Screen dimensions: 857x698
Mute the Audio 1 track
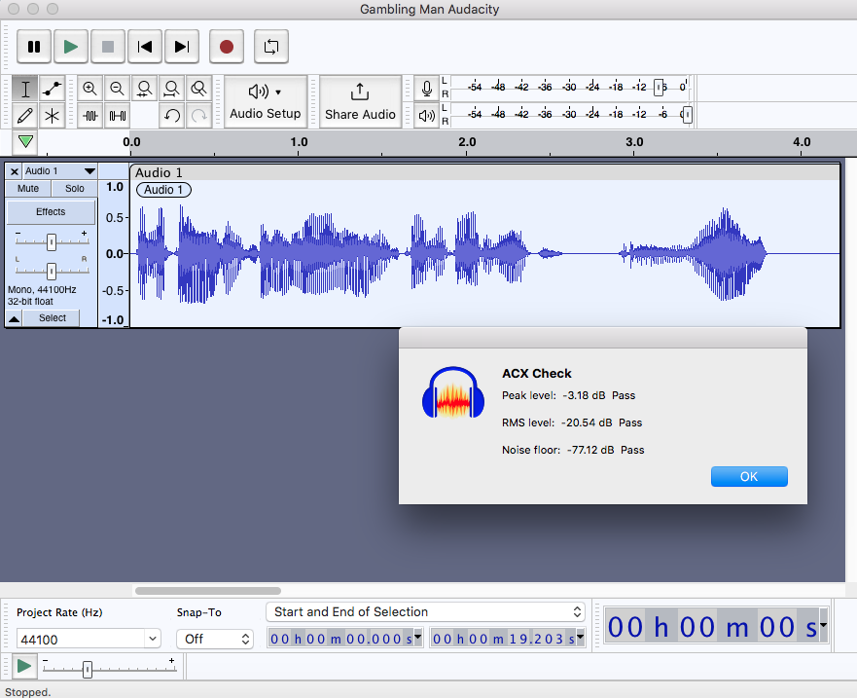tap(28, 189)
